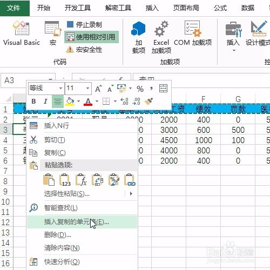
Task: Apply comma style in mini toolbar
Action: pyautogui.click(x=151, y=89)
